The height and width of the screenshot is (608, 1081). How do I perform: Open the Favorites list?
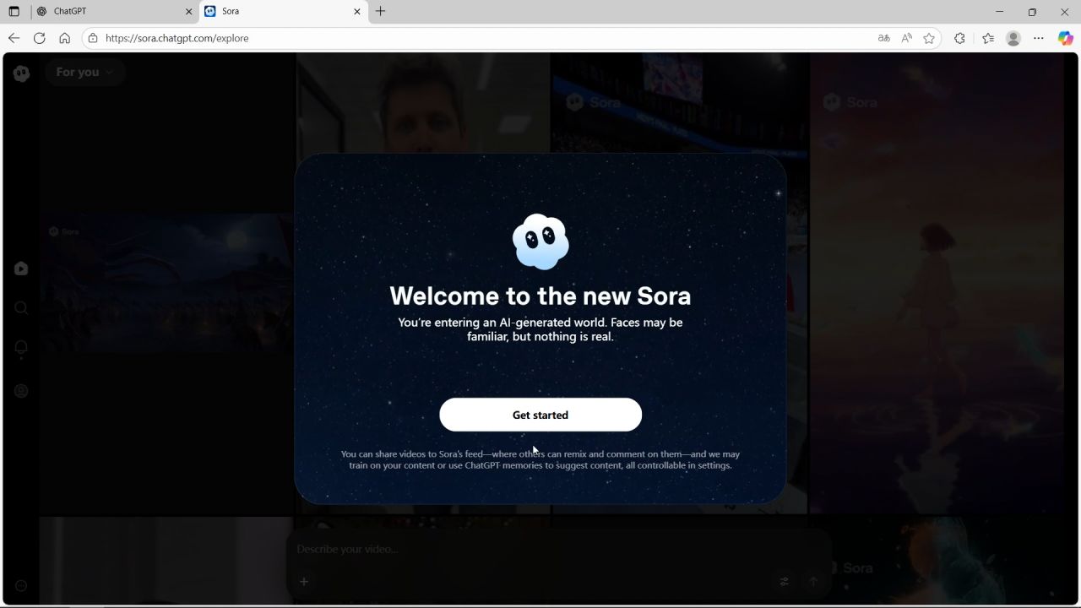point(988,38)
